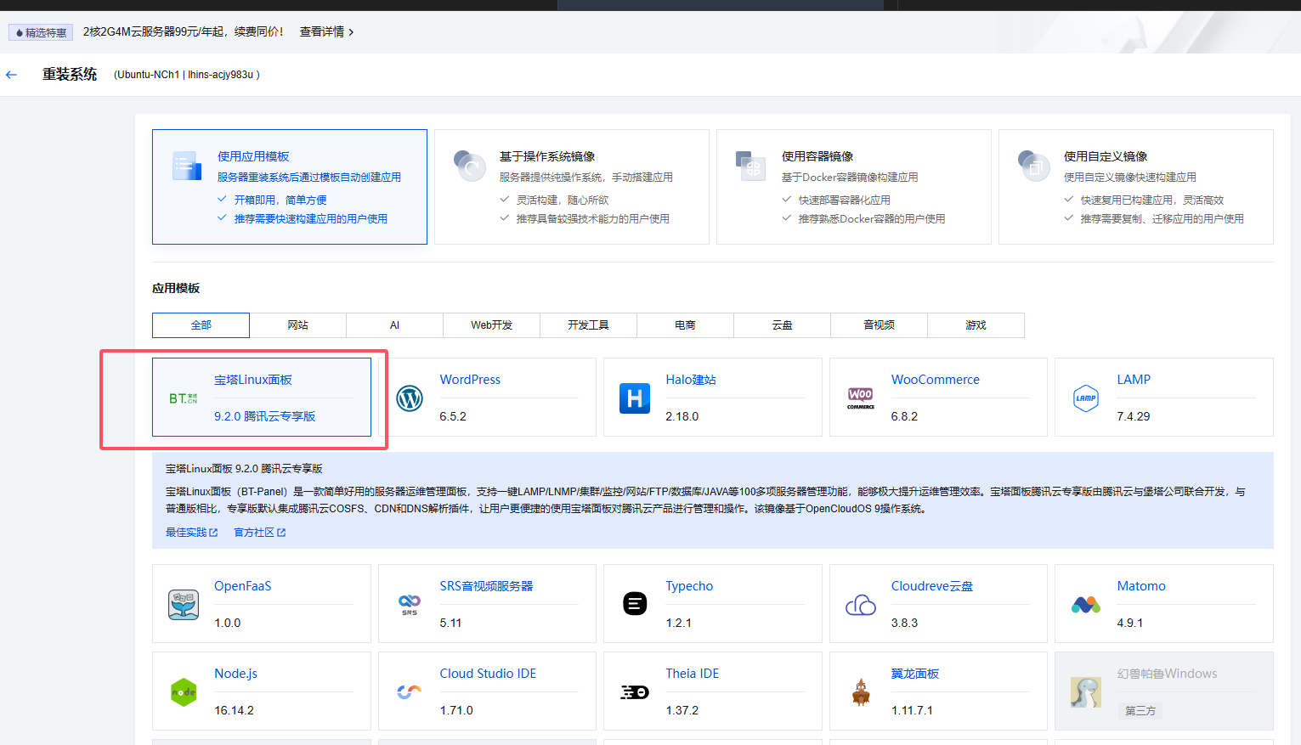This screenshot has width=1301, height=745.
Task: Choose the 宝塔Linux面板 template title
Action: point(253,380)
